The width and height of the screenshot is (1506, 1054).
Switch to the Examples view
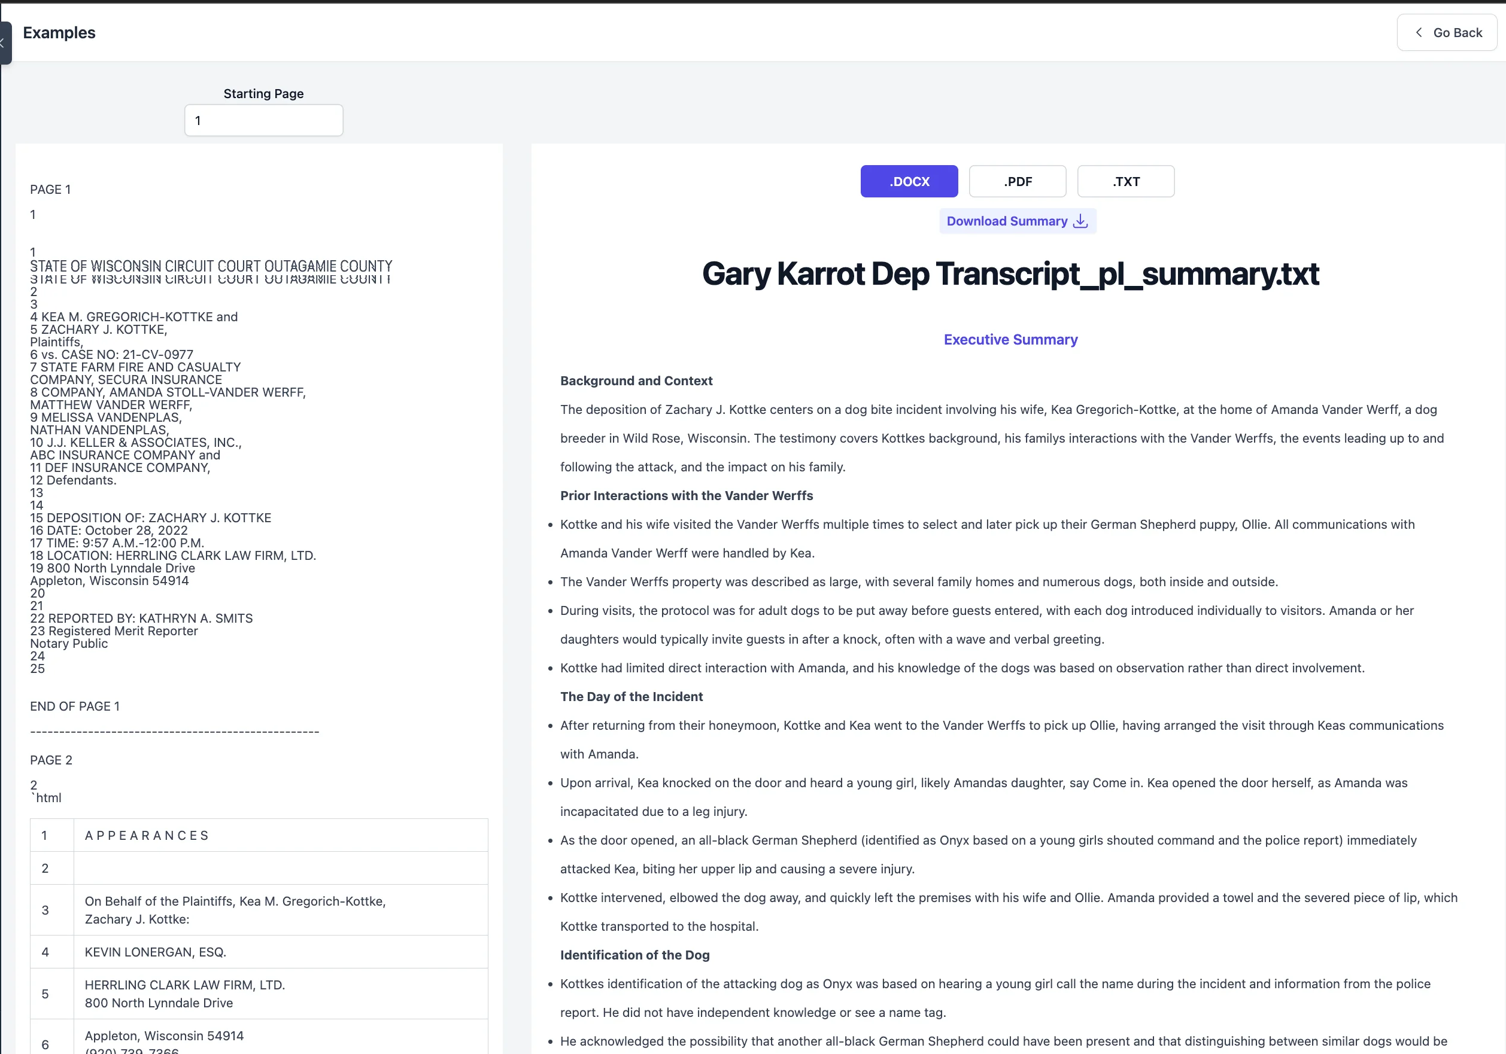(x=59, y=32)
